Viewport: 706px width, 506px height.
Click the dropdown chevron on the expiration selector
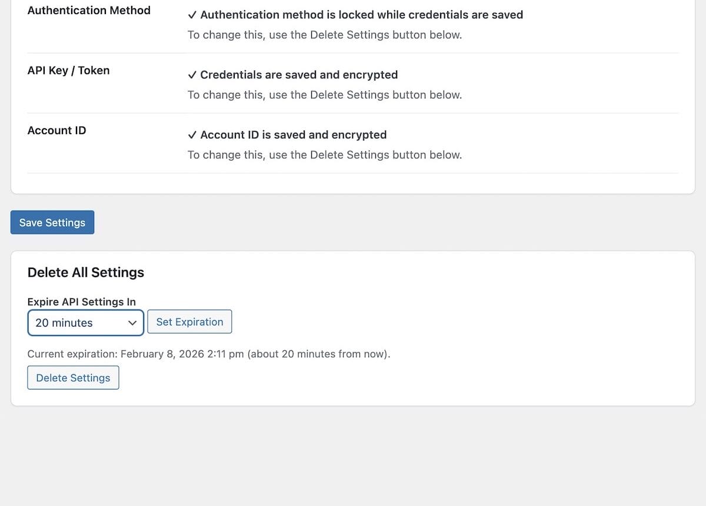click(132, 322)
